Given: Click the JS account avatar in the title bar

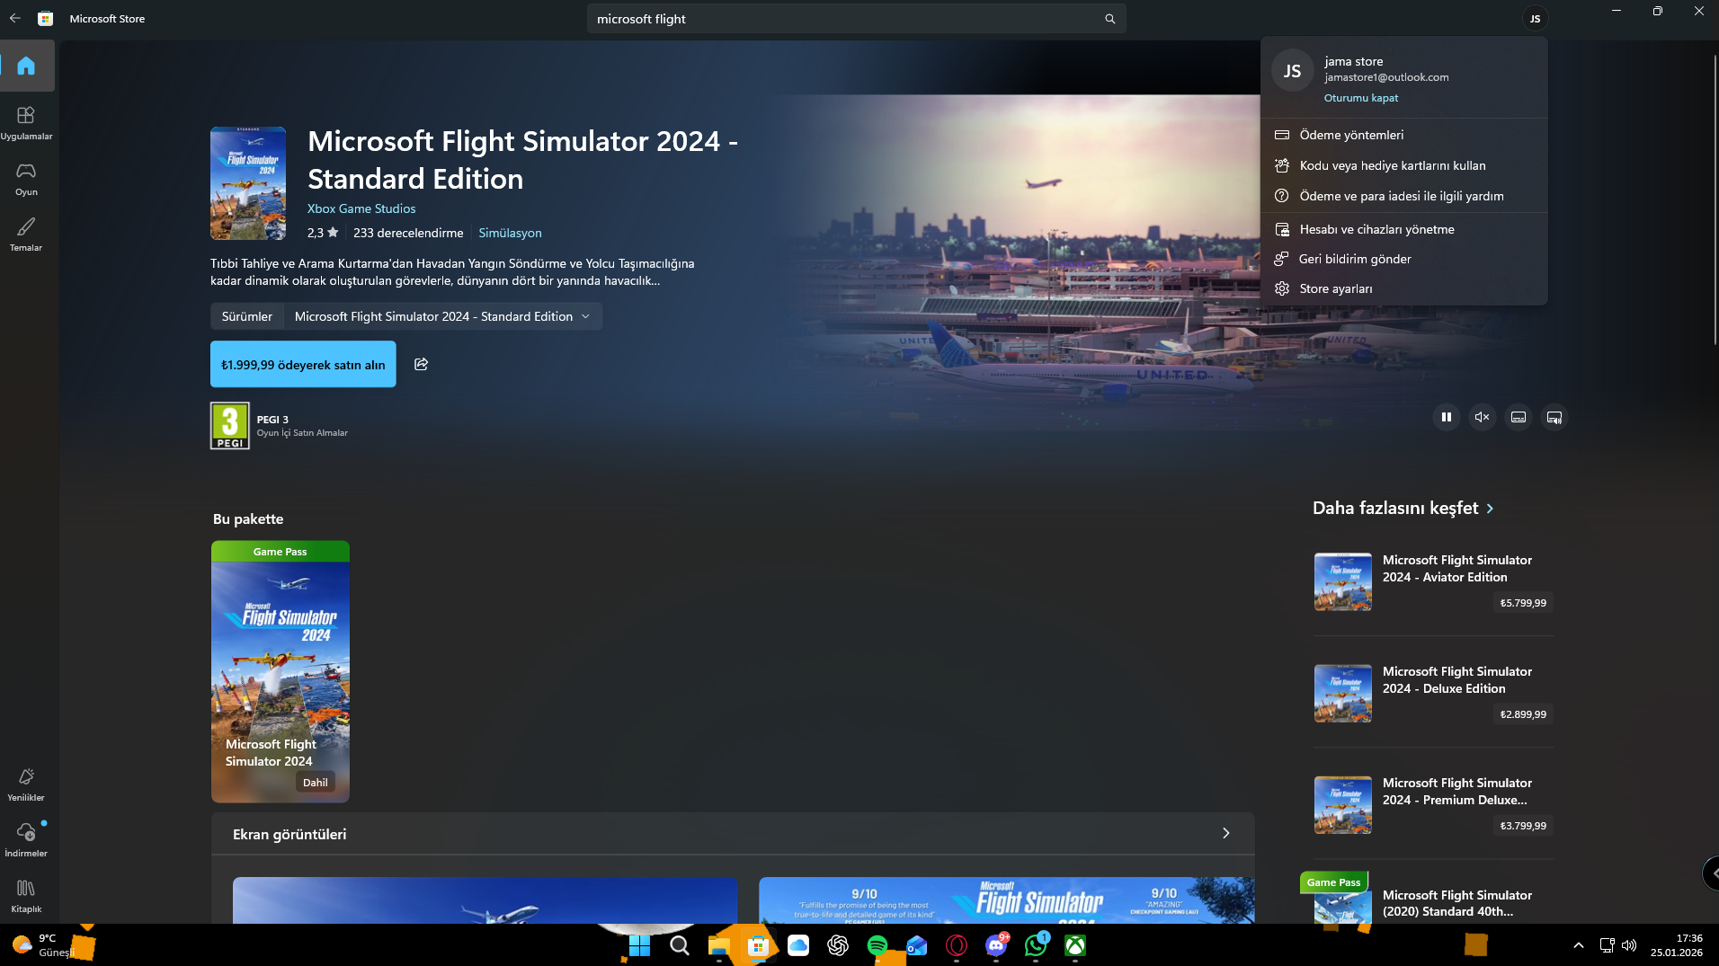Looking at the screenshot, I should [x=1535, y=19].
